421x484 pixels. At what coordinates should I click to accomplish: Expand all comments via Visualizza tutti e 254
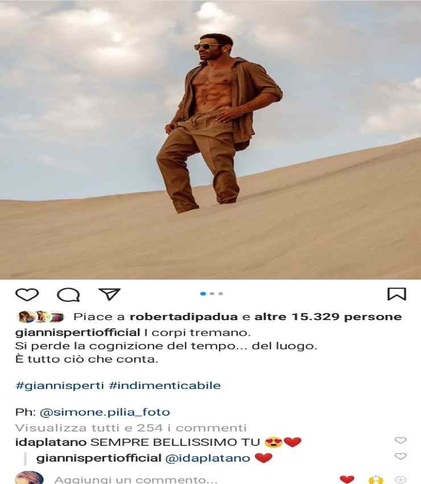point(131,428)
